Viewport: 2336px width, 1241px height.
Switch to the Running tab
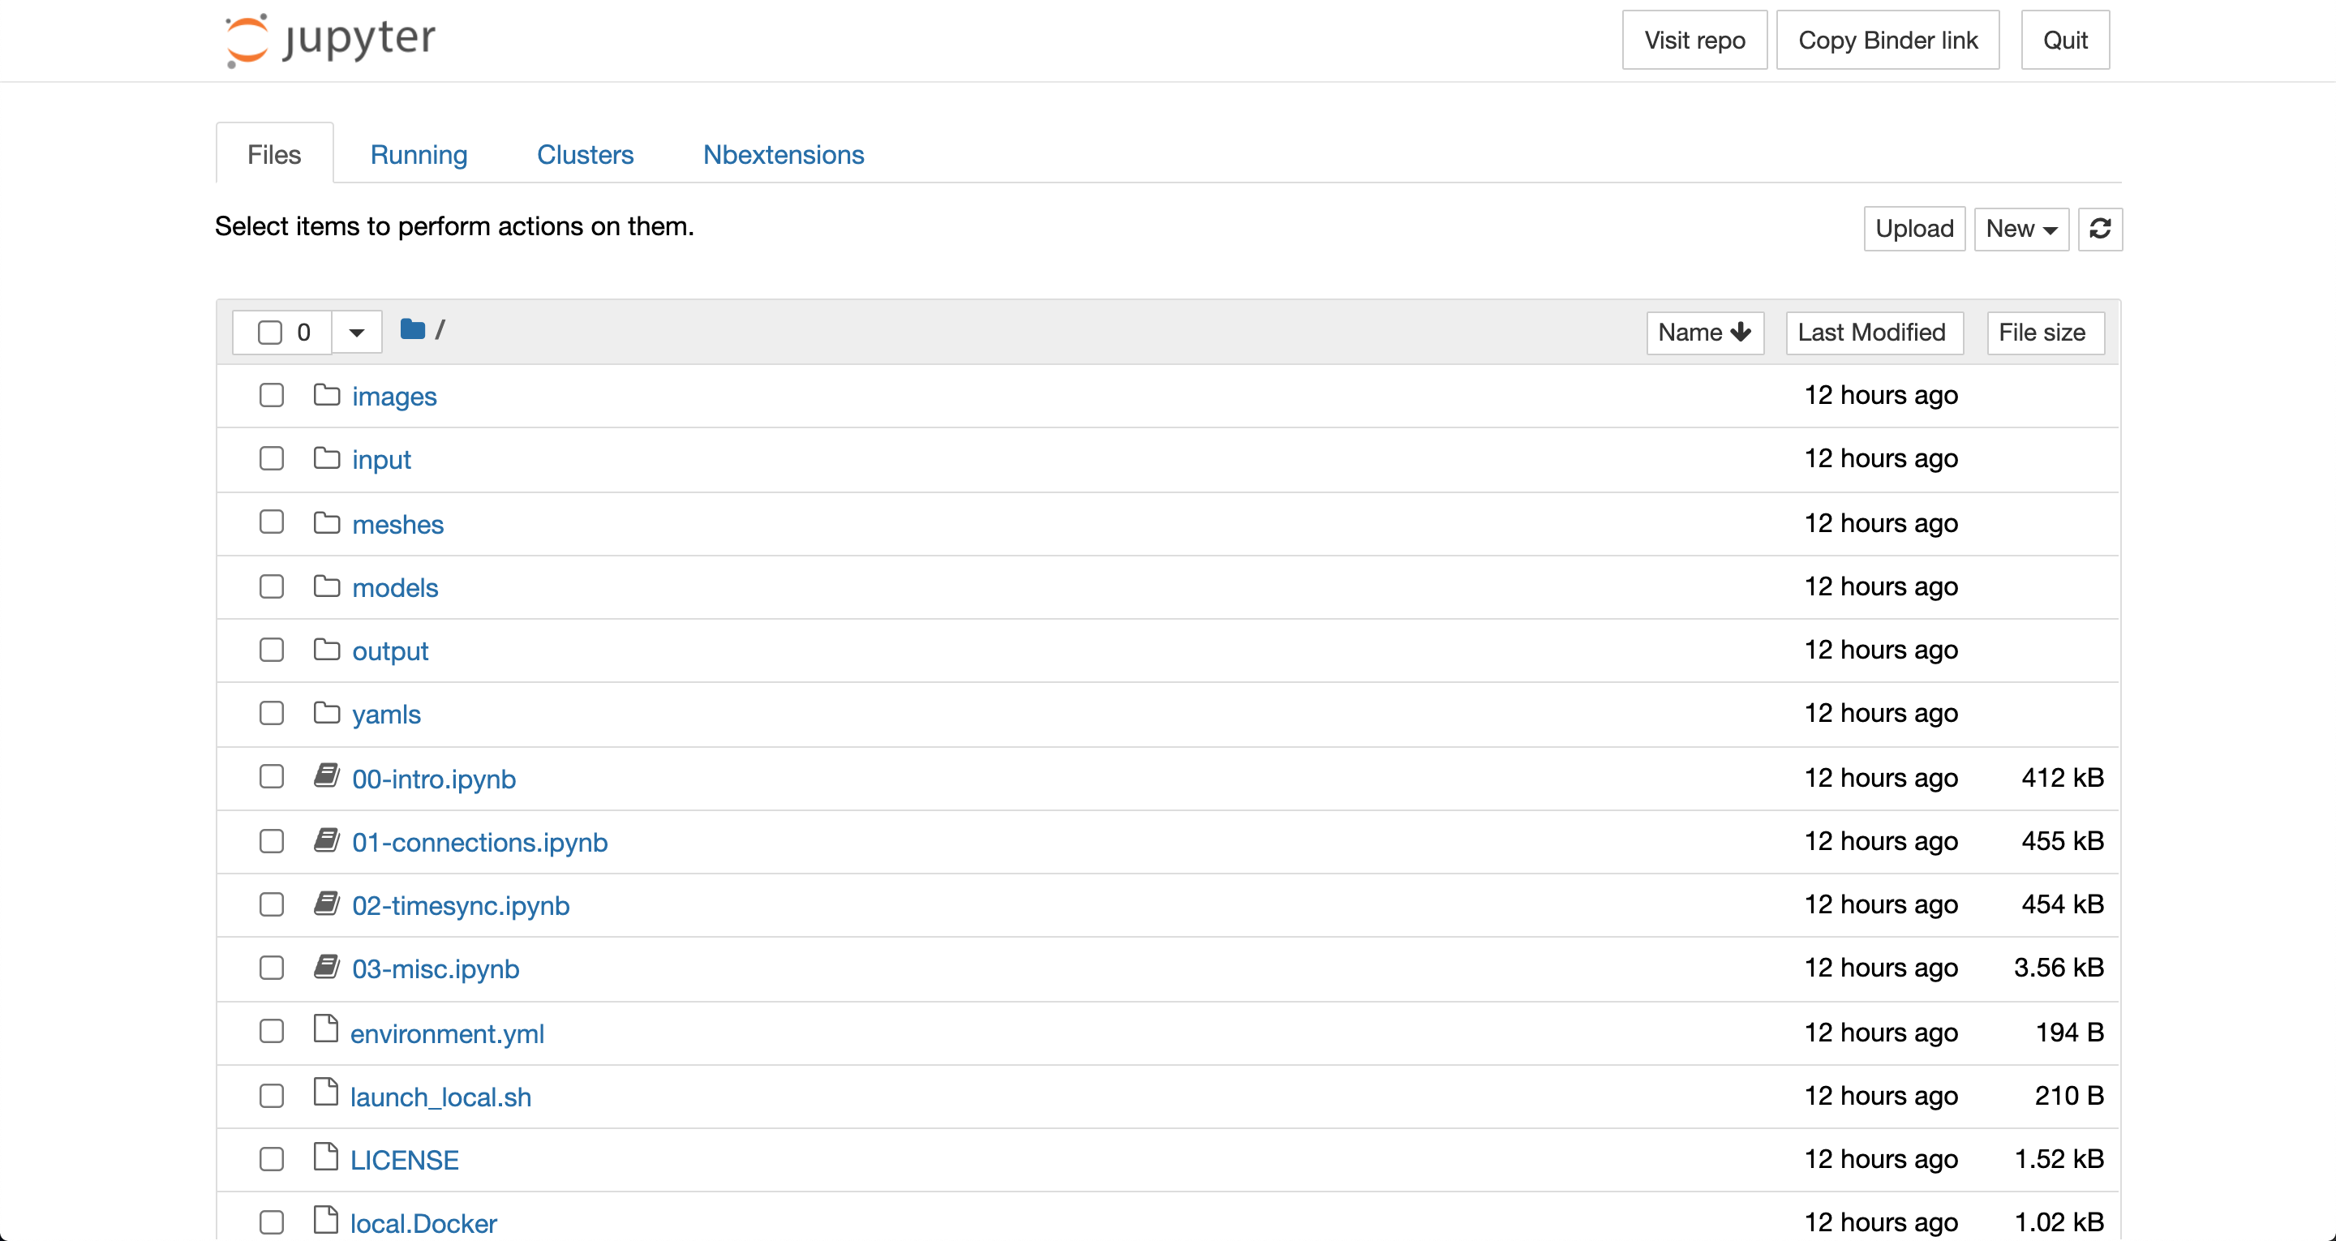[x=419, y=155]
